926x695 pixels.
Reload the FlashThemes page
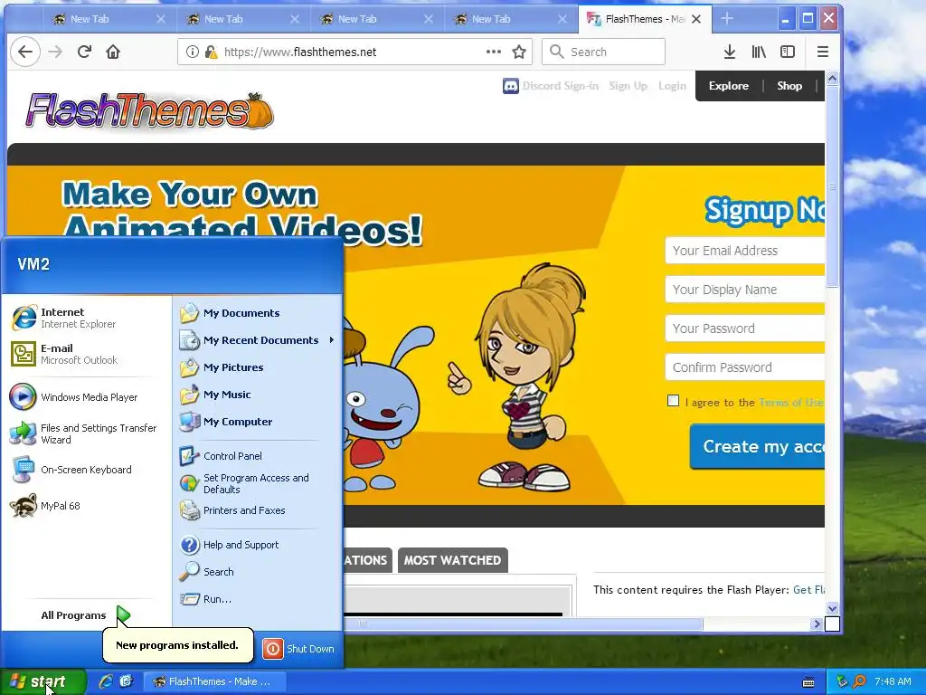point(84,52)
